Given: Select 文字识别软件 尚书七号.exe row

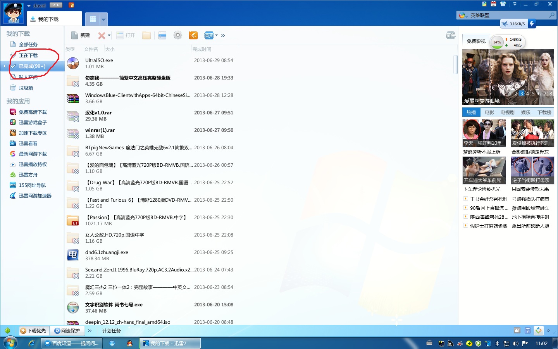Looking at the screenshot, I should point(151,308).
